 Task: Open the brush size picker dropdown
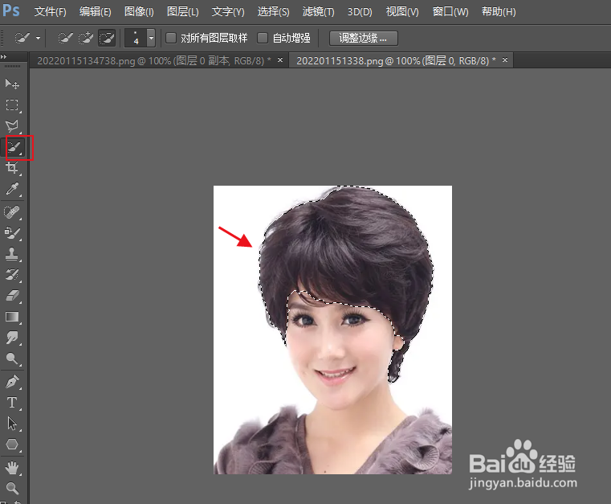(151, 38)
